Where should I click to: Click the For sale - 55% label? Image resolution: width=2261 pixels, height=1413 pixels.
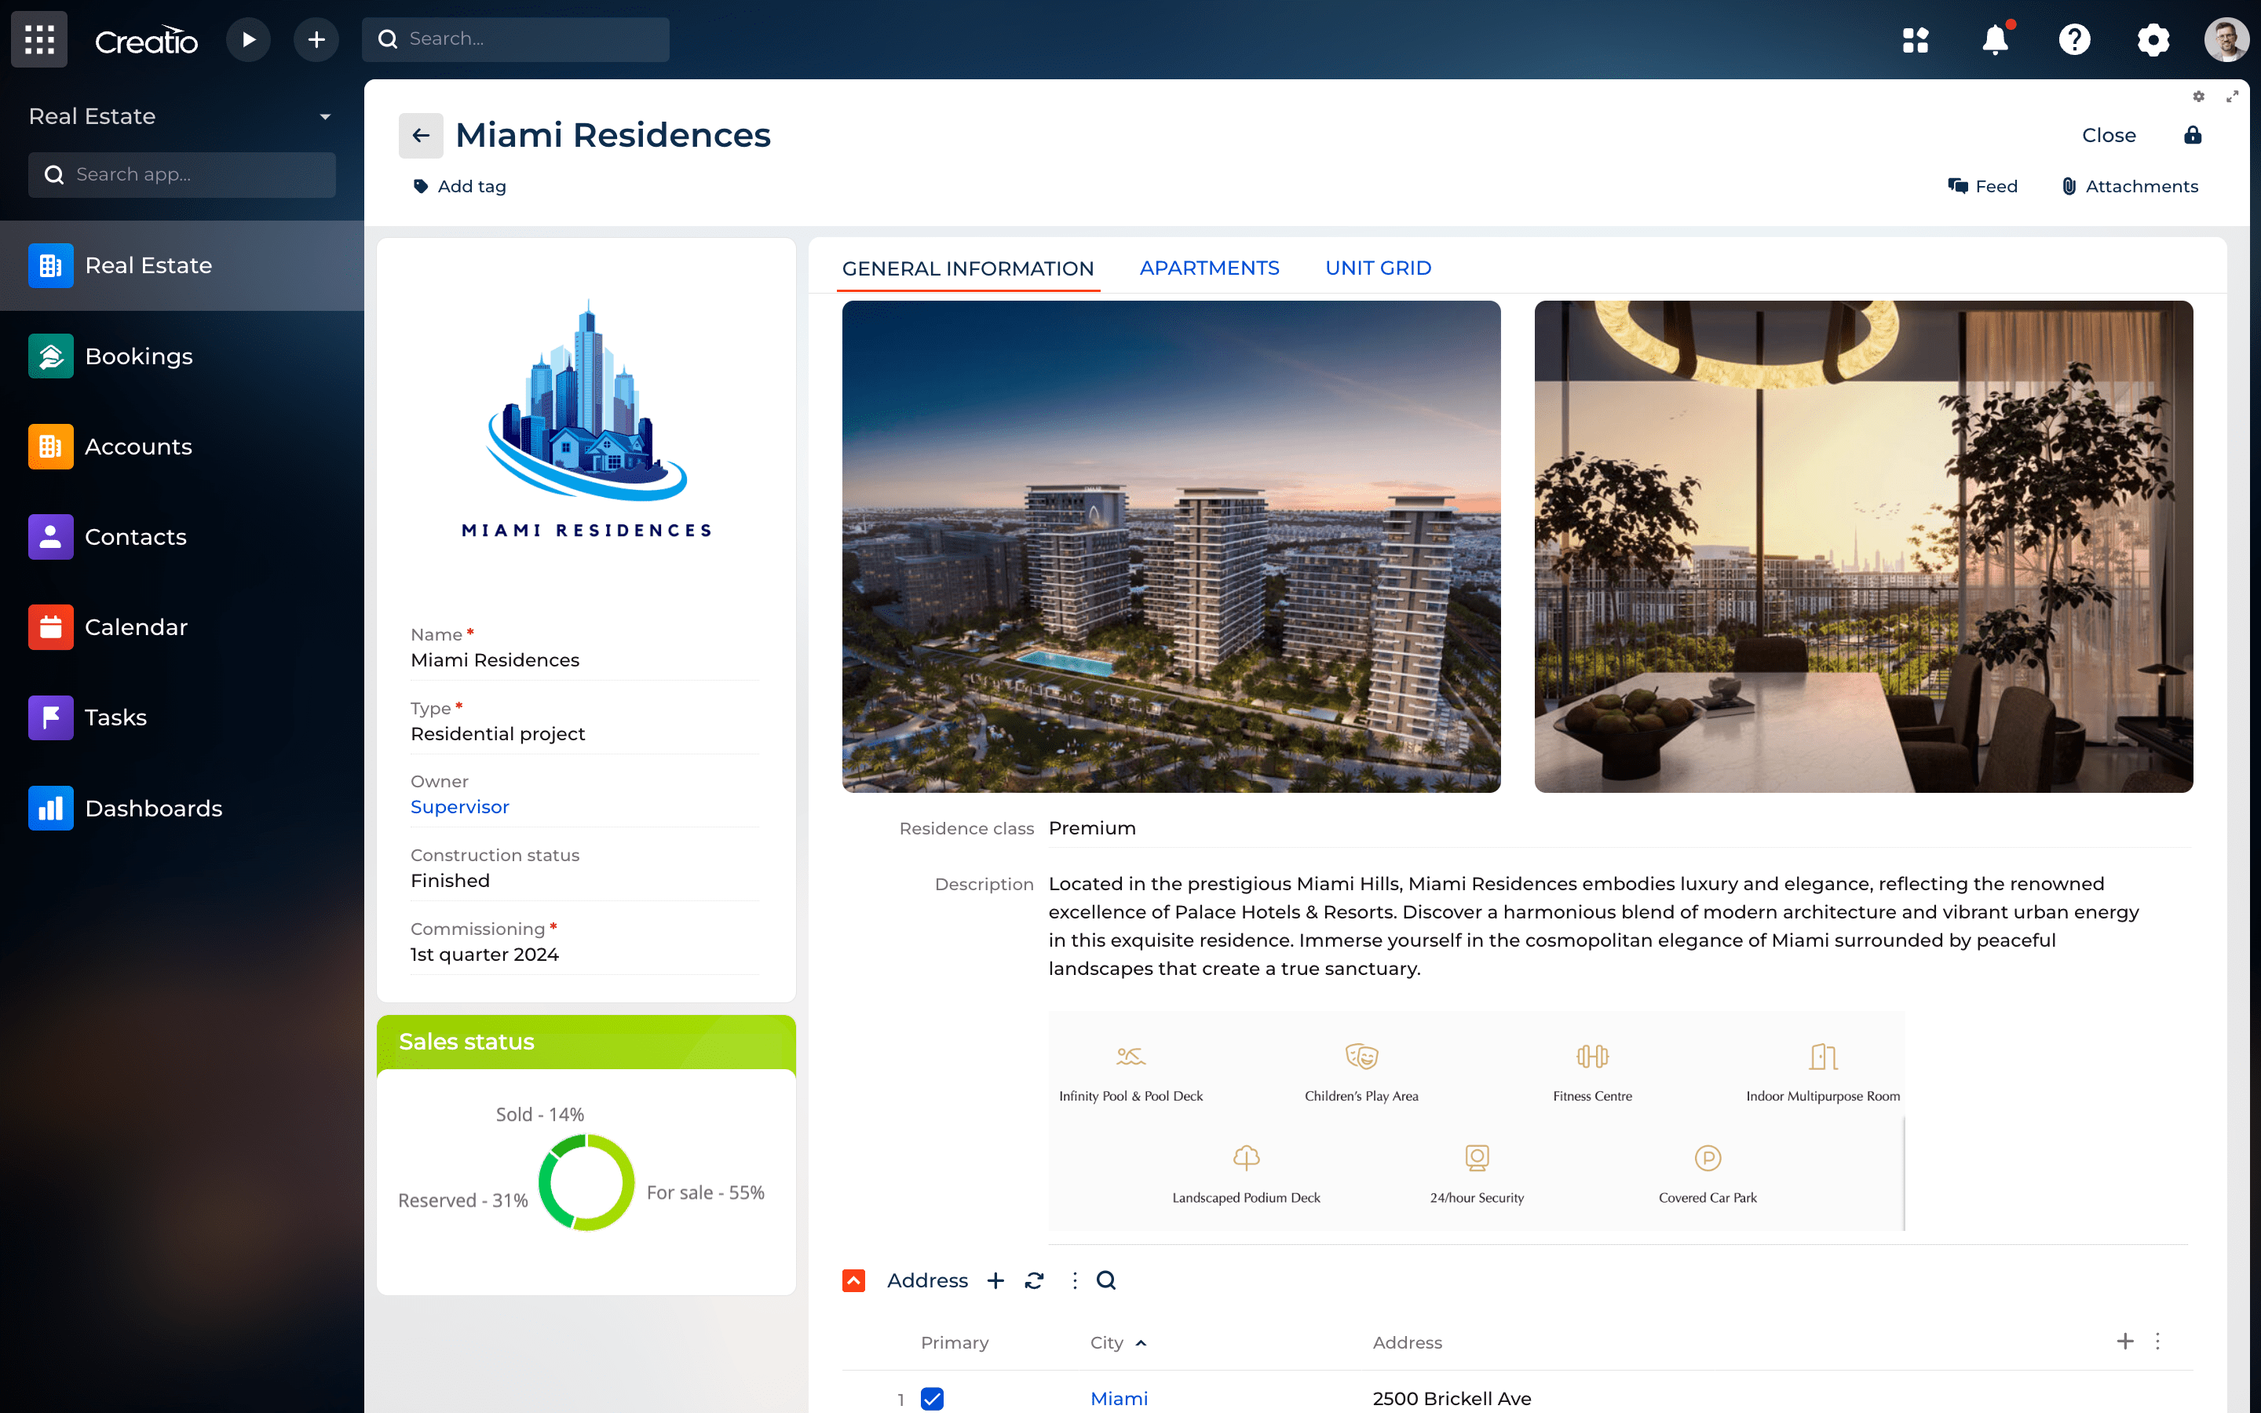(706, 1192)
